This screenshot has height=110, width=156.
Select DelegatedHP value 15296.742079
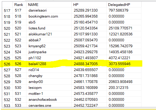click(124, 46)
